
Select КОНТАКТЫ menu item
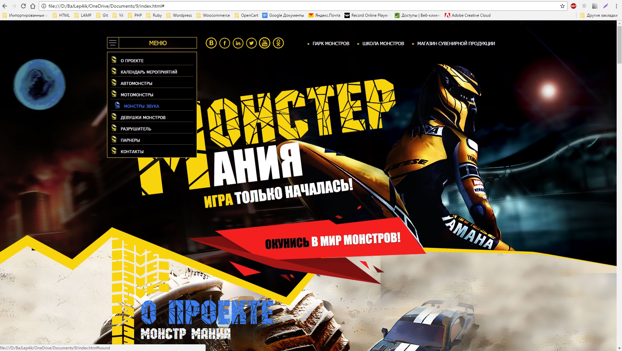click(x=132, y=151)
